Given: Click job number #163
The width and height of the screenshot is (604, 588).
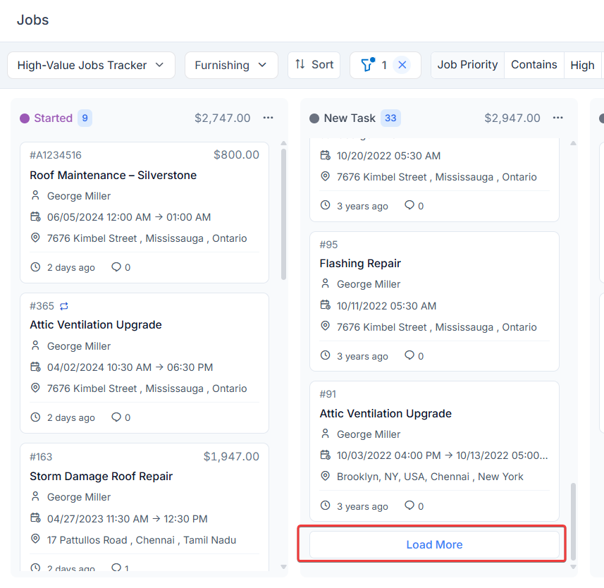Looking at the screenshot, I should 41,457.
